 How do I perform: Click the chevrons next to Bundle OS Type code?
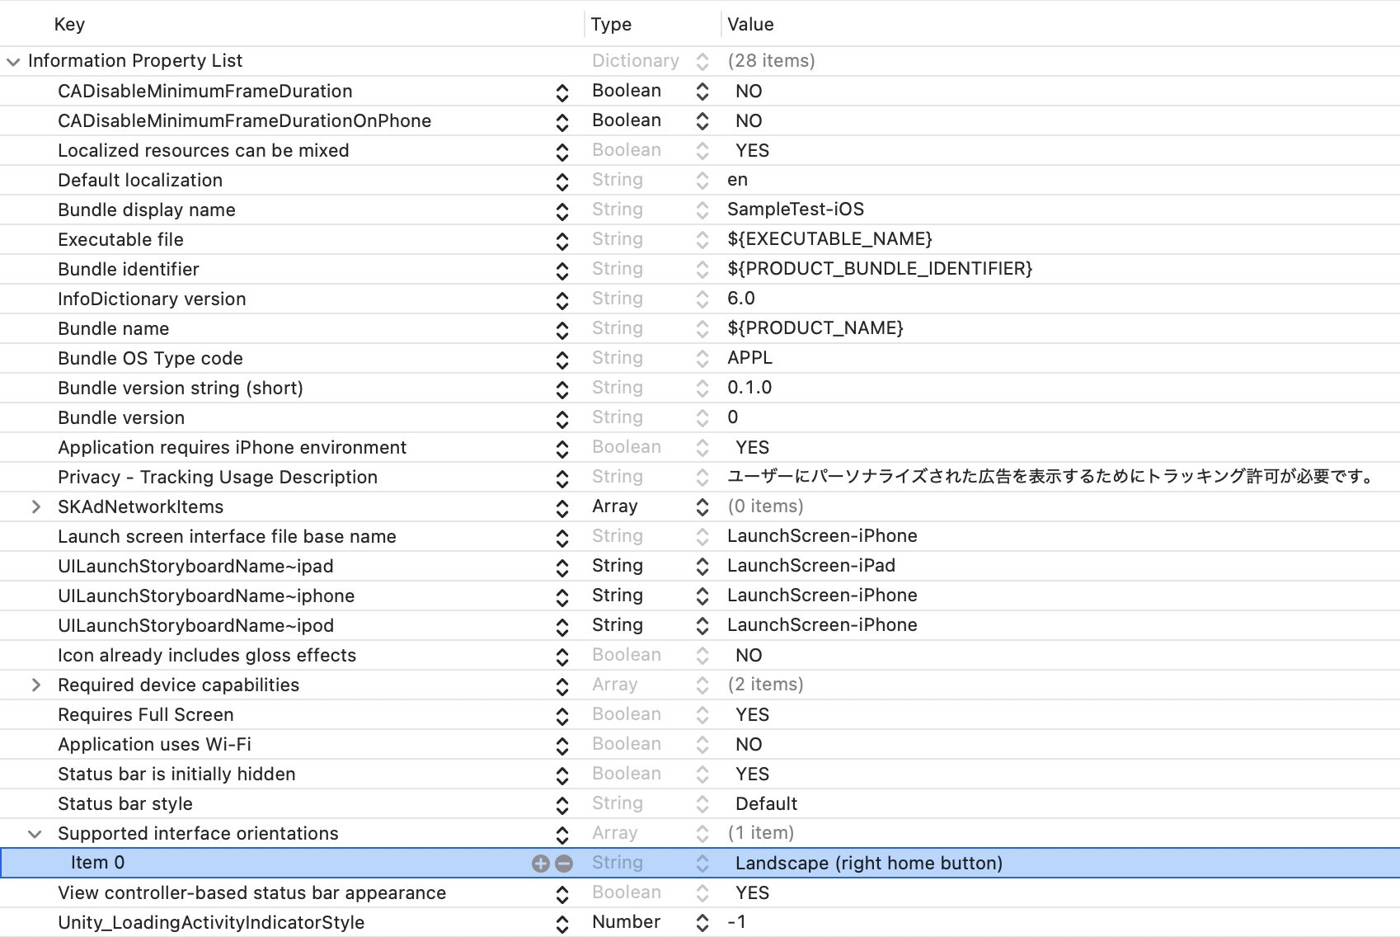[x=561, y=358]
